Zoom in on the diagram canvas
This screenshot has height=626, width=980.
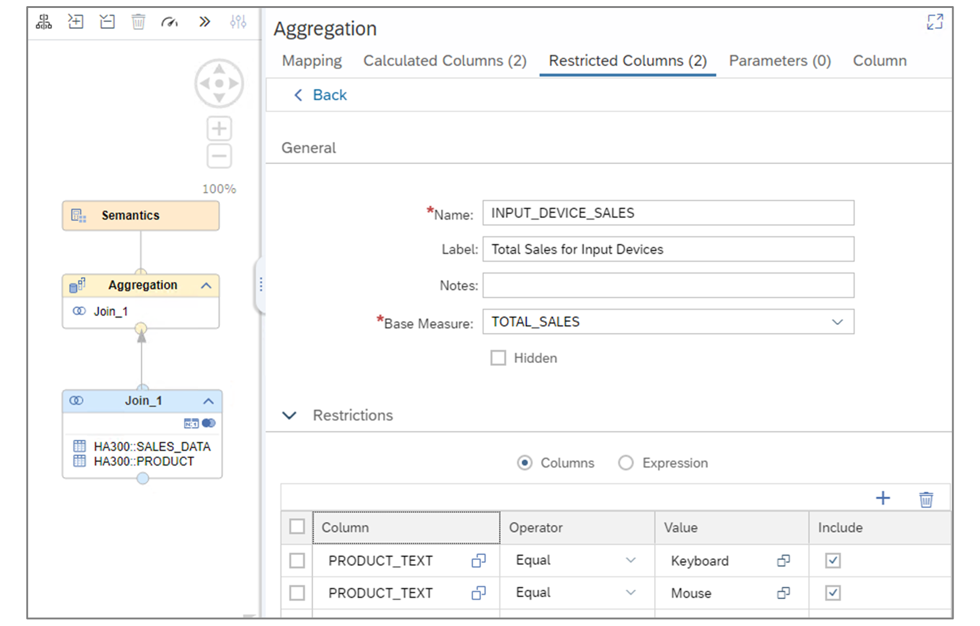pos(219,129)
